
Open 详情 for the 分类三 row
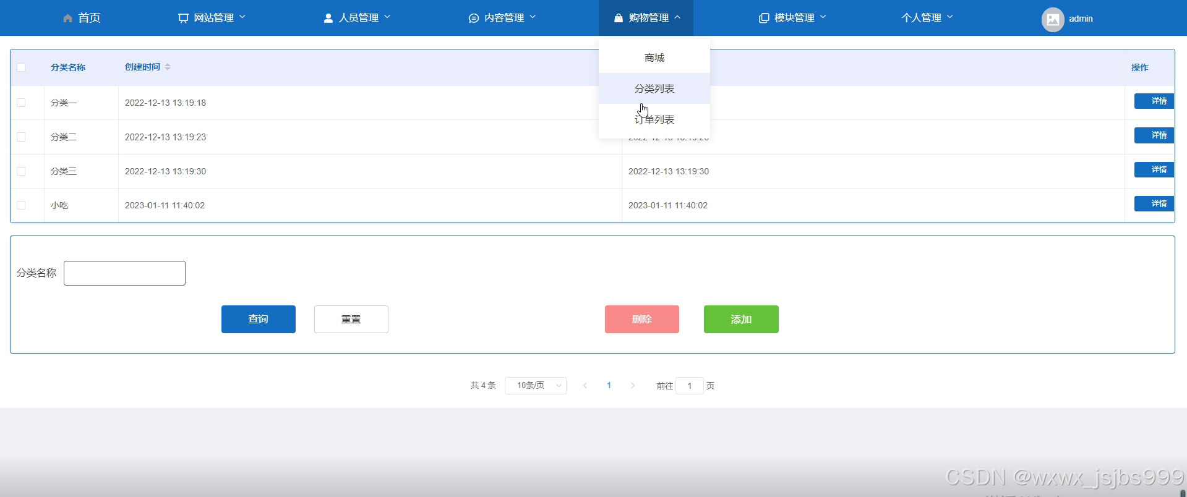(1154, 169)
